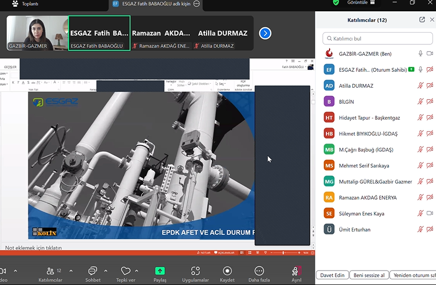Expand the video options caret

[x=15, y=271]
